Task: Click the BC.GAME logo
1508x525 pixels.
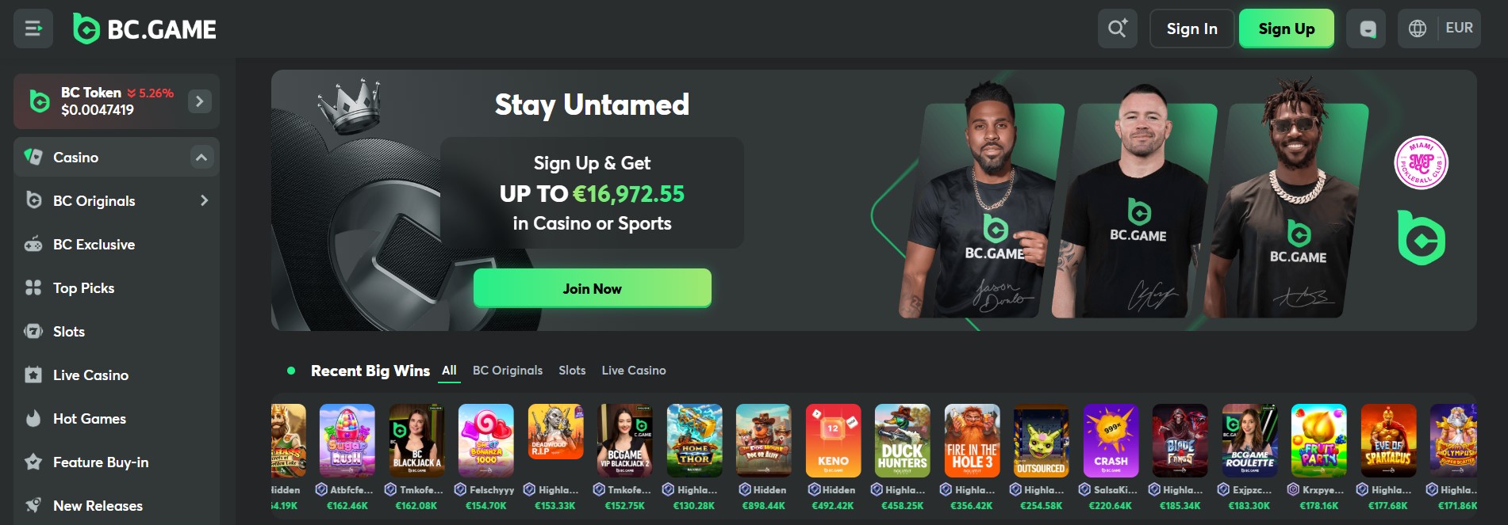Action: pos(144,29)
